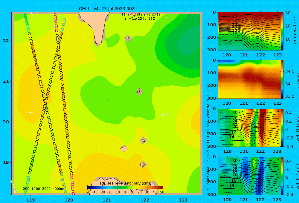This screenshot has height=203, width=299.
Task: Click the sea level anomaly colorbar
Action: (125, 187)
